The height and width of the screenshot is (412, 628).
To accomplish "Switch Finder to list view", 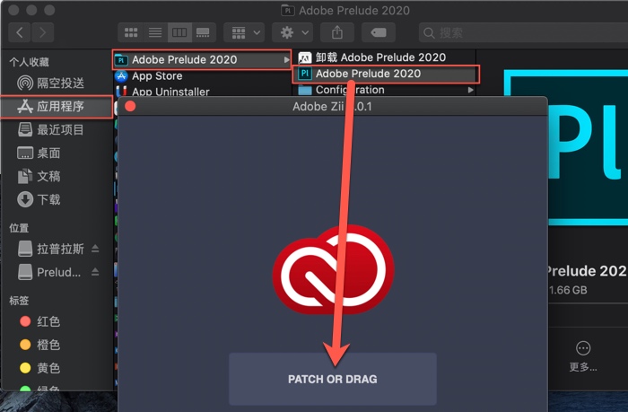I will (x=155, y=32).
